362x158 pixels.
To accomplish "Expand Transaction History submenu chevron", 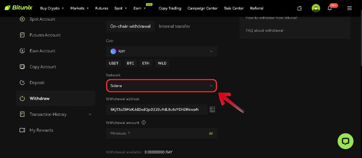I will pos(90,114).
